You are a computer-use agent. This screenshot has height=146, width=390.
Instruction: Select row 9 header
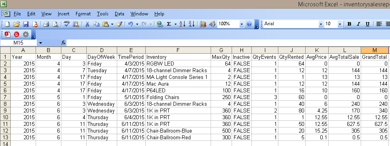click(5, 110)
